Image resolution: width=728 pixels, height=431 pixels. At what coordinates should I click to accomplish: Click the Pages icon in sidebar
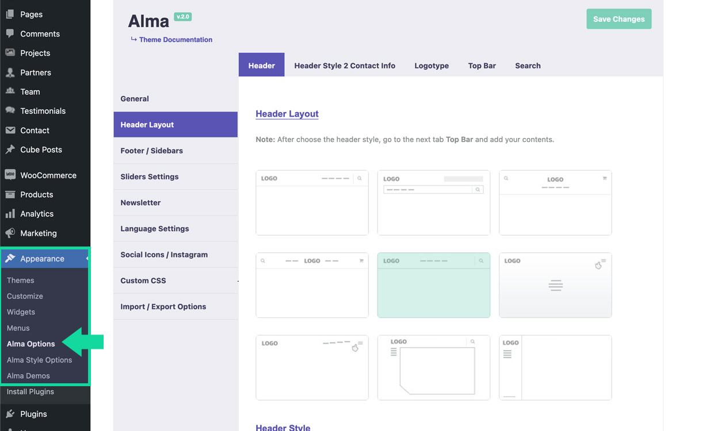(x=10, y=14)
